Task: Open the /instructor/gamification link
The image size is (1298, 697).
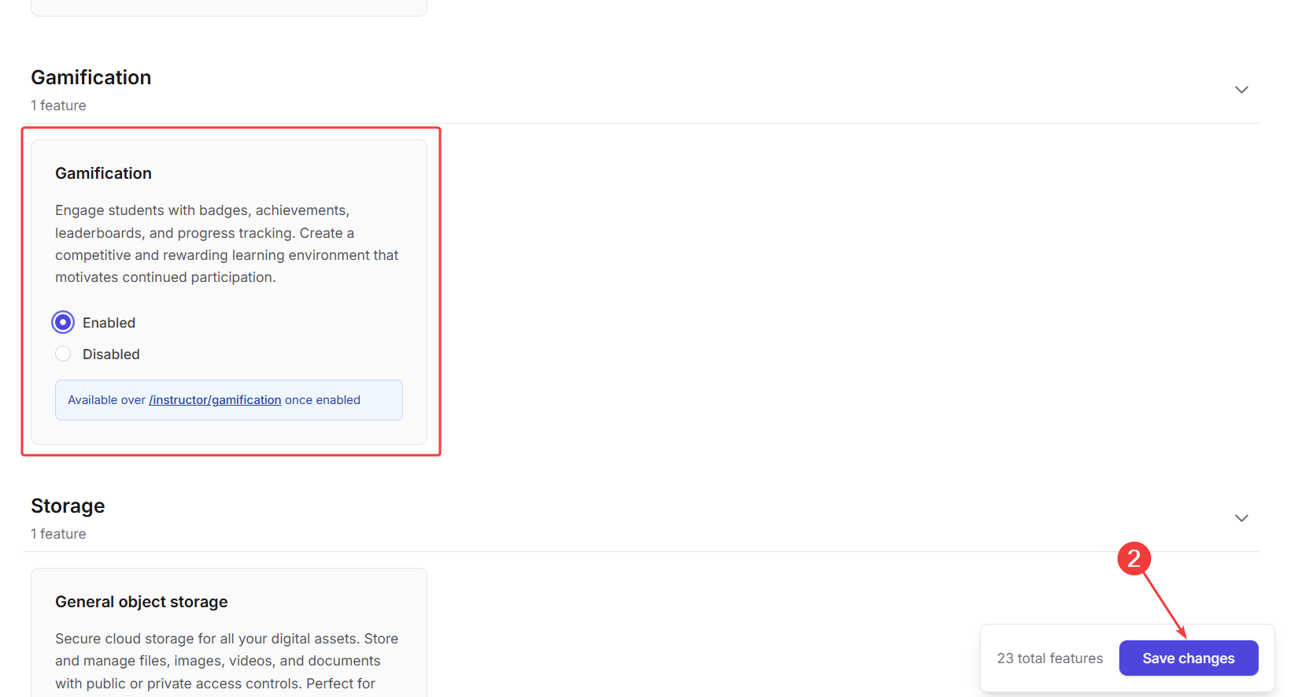Action: coord(215,400)
